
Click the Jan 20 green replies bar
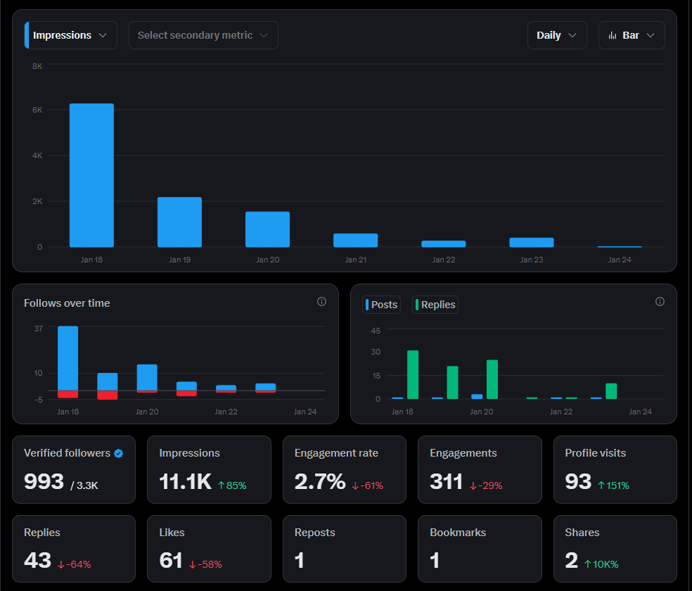492,379
